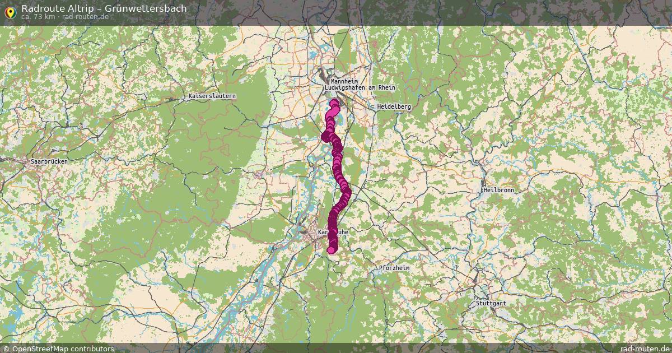Open the rad-routen.de link at bottom right
The height and width of the screenshot is (353, 672).
tap(645, 349)
